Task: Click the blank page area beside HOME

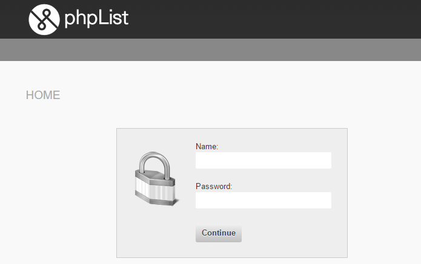Action: pos(215,95)
